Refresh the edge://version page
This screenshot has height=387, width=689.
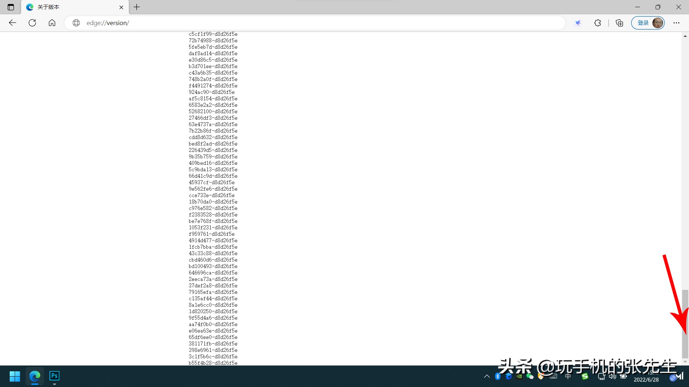[x=32, y=23]
